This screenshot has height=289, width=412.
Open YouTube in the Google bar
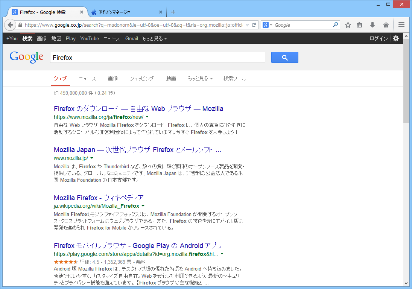coord(89,38)
